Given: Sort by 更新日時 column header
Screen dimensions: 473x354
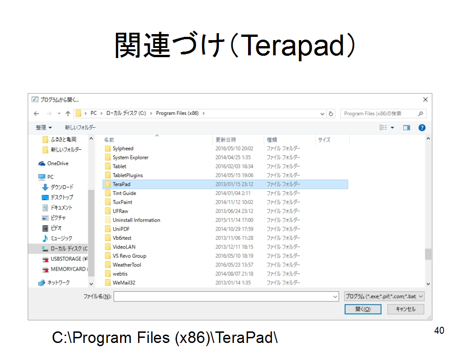Looking at the screenshot, I should pos(226,140).
